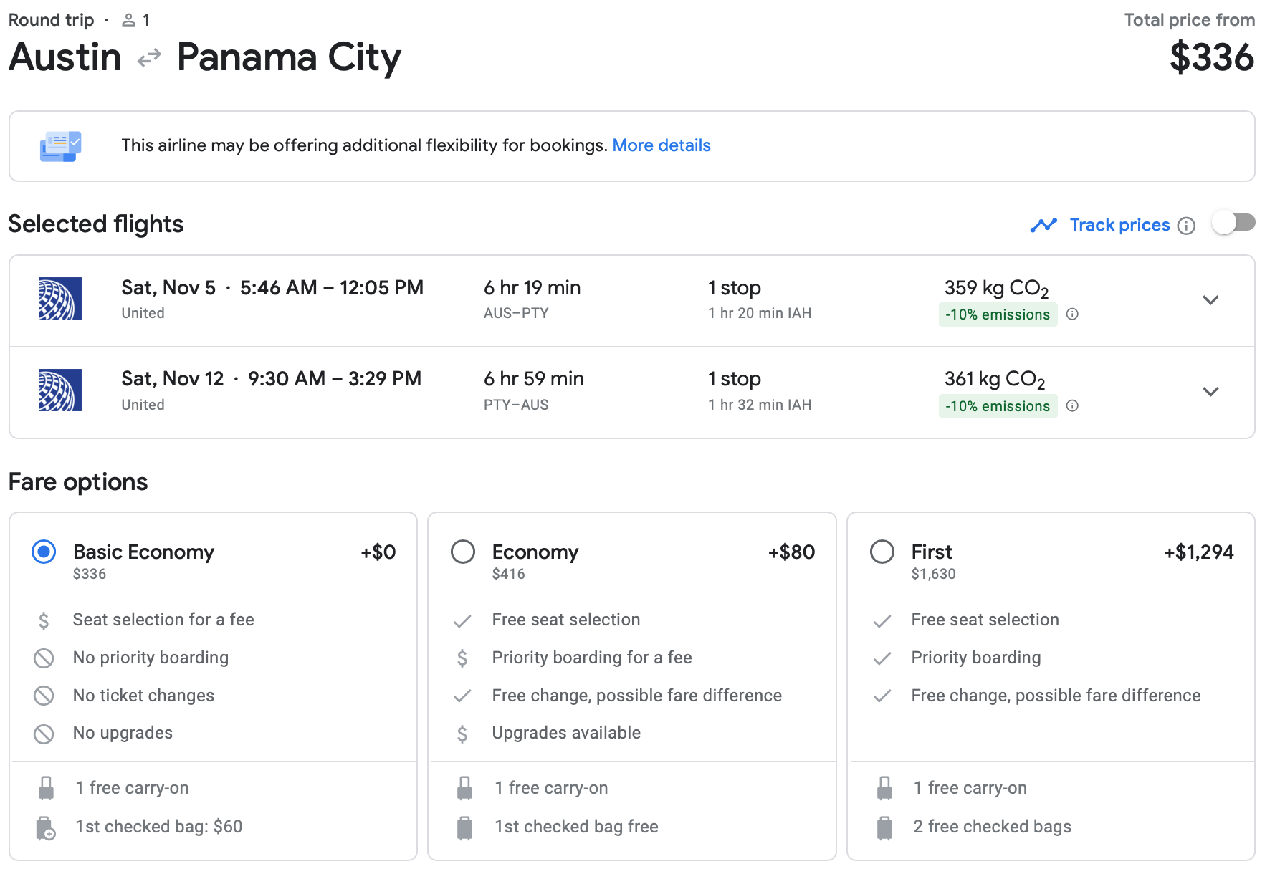Screen dimensions: 1280x874
Task: Open the More details link
Action: (x=661, y=145)
